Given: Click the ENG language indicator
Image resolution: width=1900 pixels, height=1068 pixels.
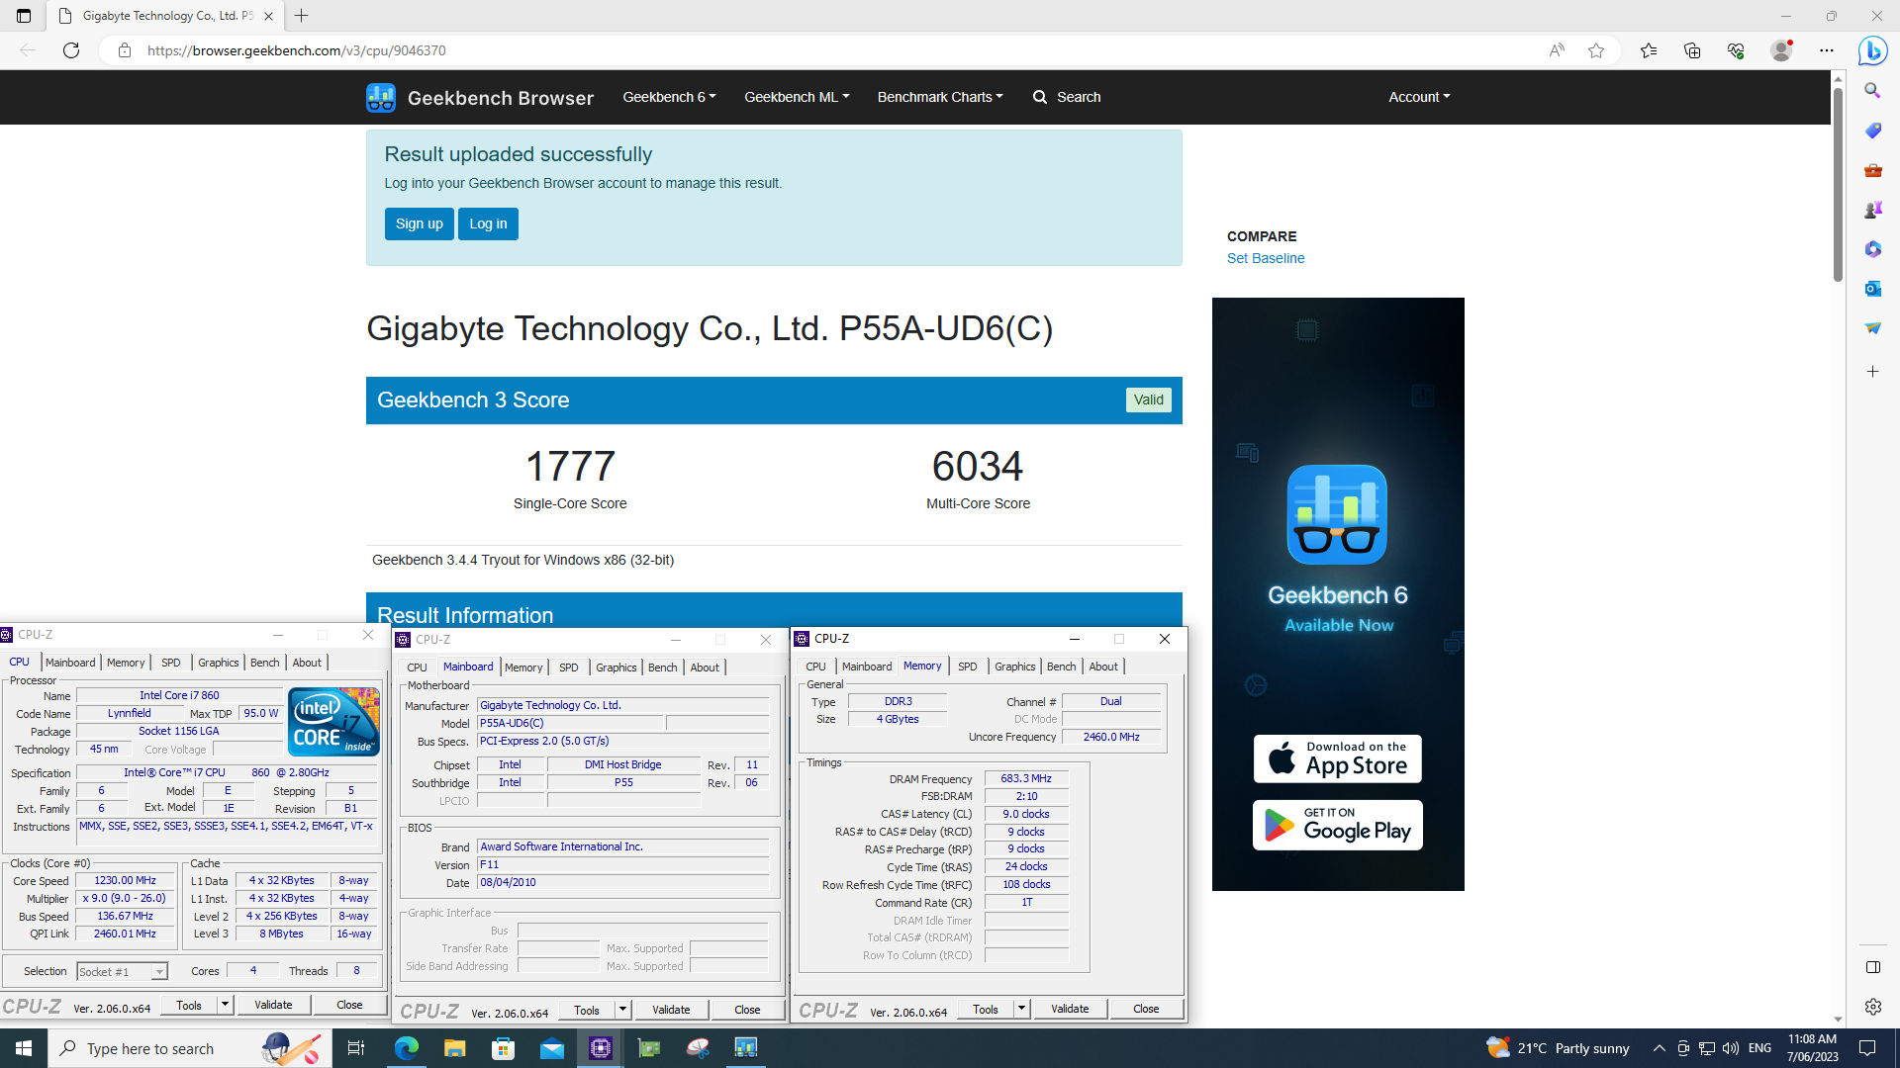Looking at the screenshot, I should pos(1759,1048).
